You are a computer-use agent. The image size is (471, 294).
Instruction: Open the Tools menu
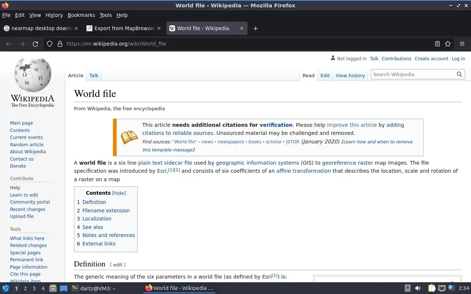[106, 15]
